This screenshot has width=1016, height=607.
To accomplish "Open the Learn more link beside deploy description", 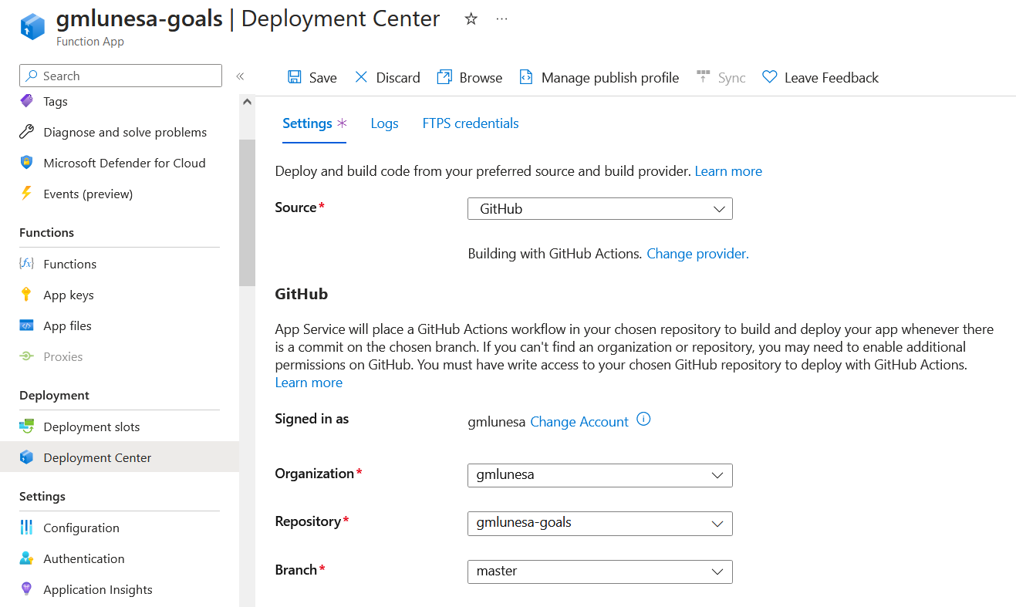I will [728, 171].
